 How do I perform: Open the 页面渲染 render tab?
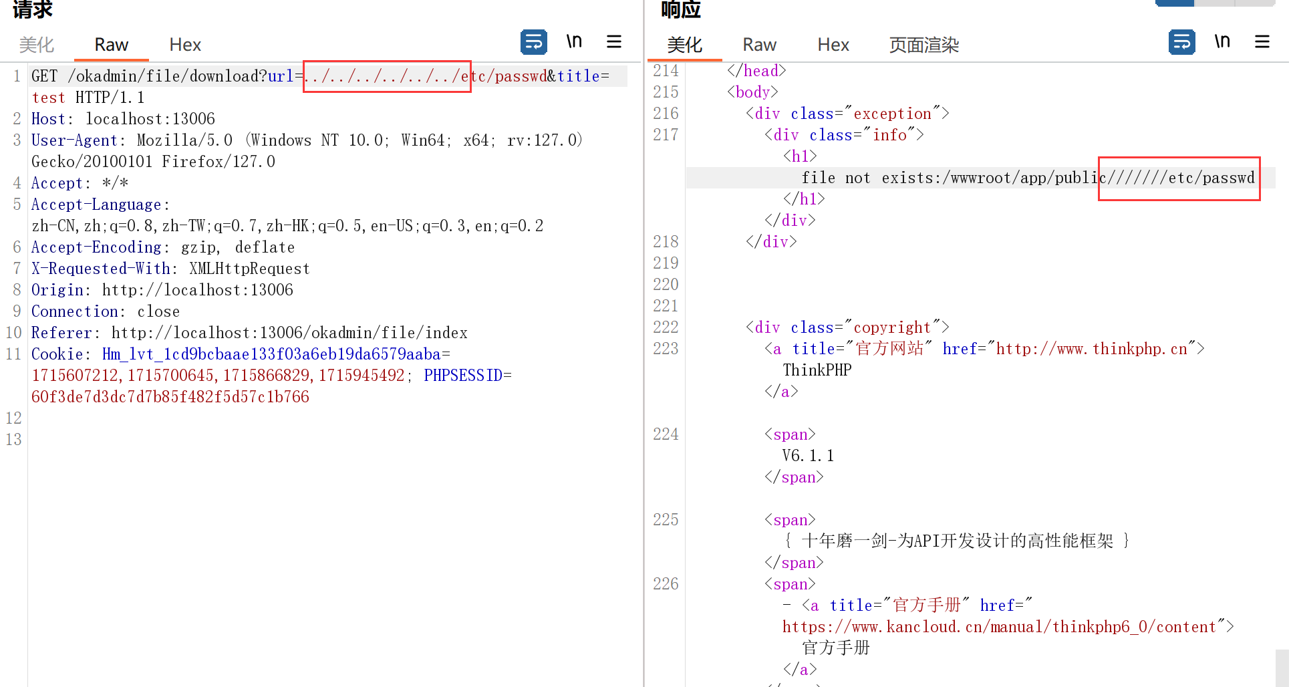click(x=924, y=45)
